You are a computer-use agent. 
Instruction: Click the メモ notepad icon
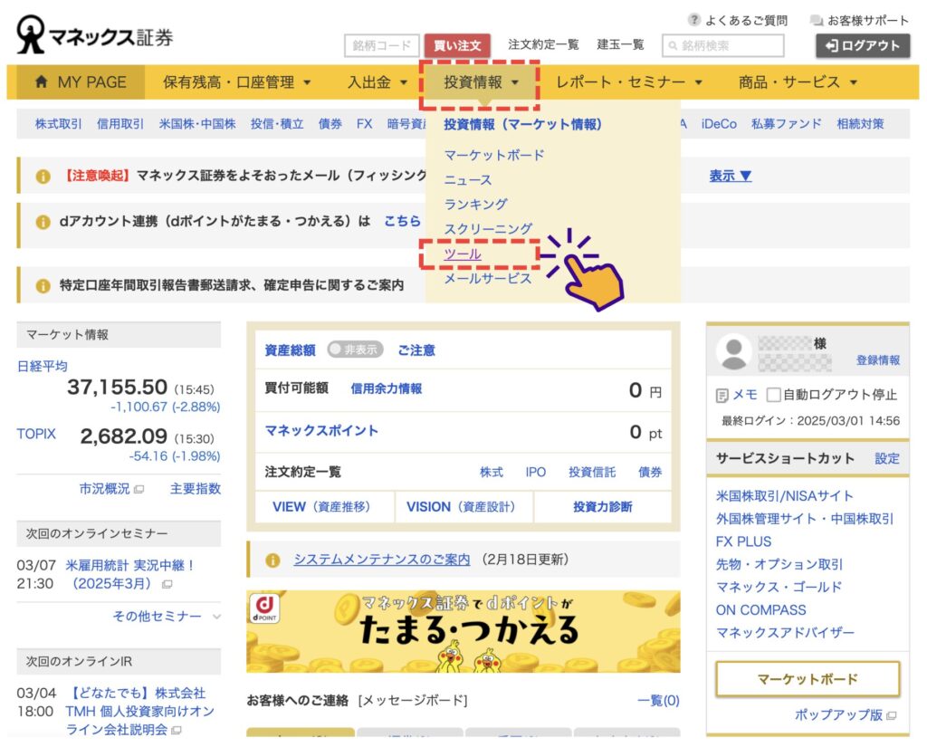click(722, 395)
